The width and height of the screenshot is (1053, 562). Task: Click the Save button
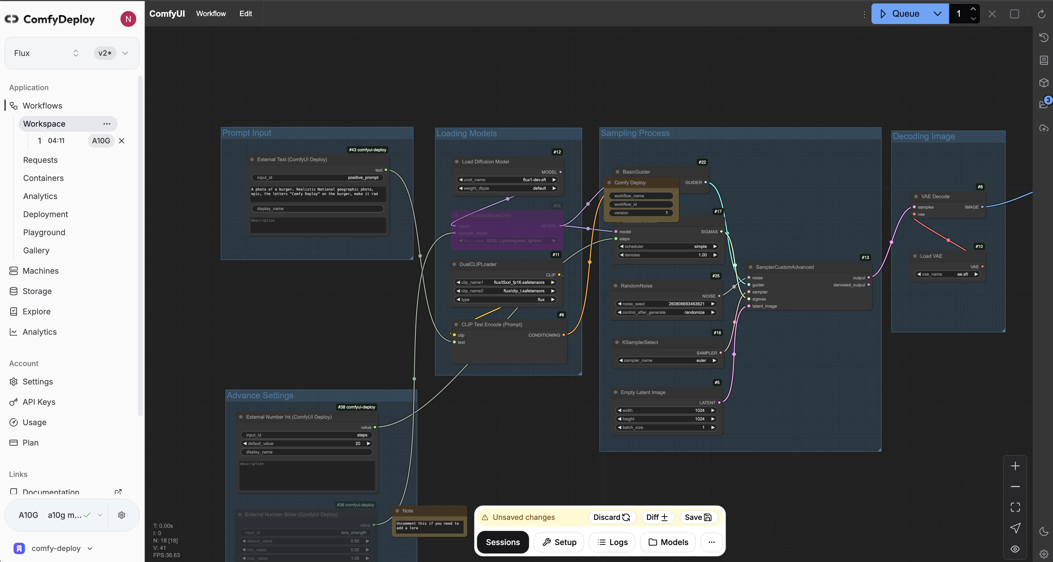point(698,517)
